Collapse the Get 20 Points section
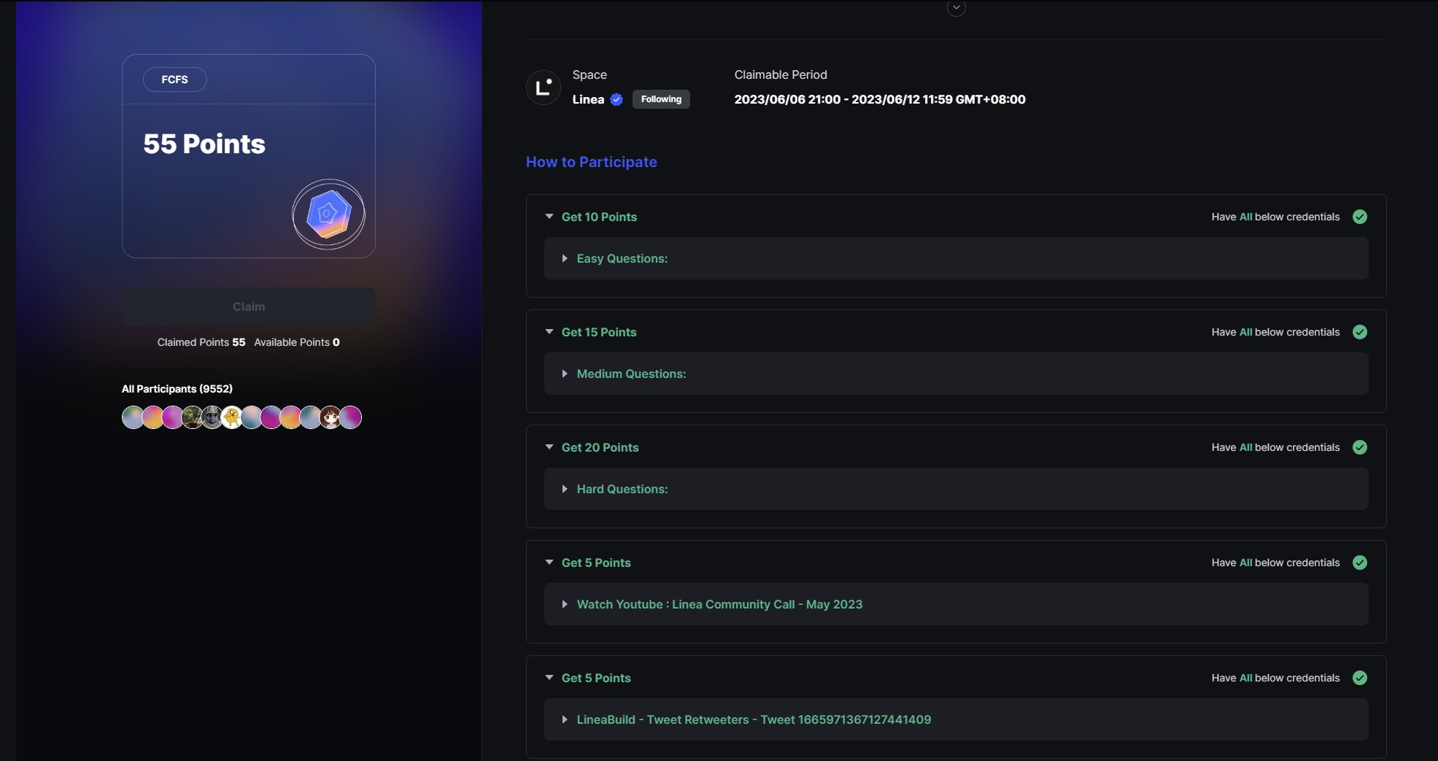This screenshot has width=1438, height=761. click(x=549, y=447)
